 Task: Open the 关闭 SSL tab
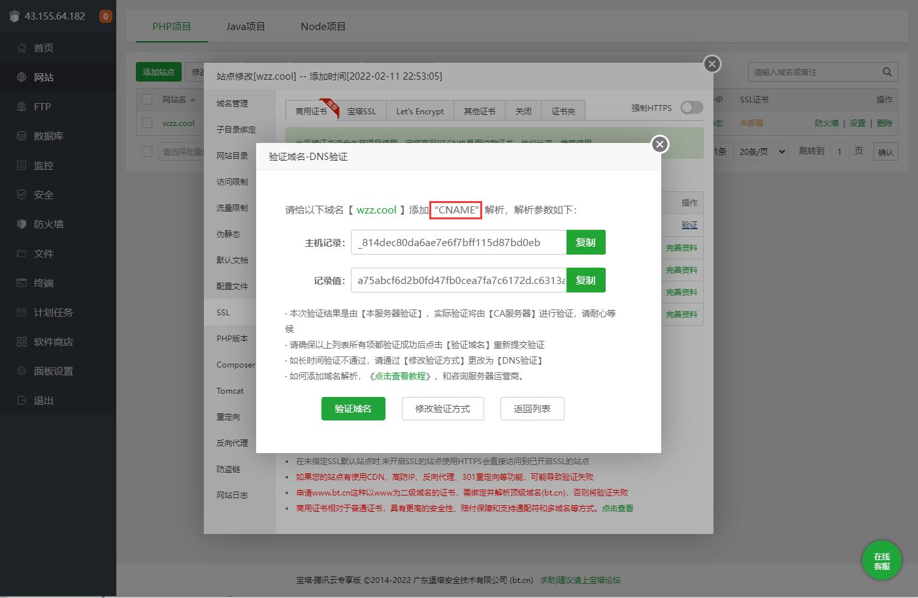click(x=523, y=111)
